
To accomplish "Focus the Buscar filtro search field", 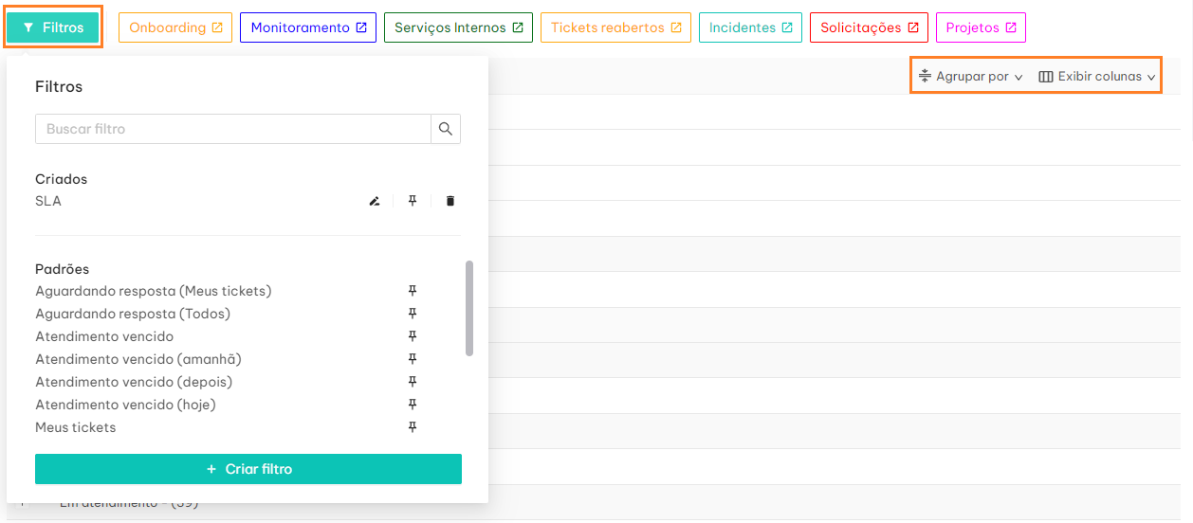I will pos(232,129).
